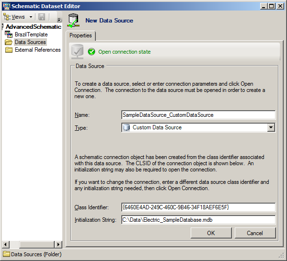Click into the Name input field
Viewport: 287px width, 261px height.
[198, 115]
